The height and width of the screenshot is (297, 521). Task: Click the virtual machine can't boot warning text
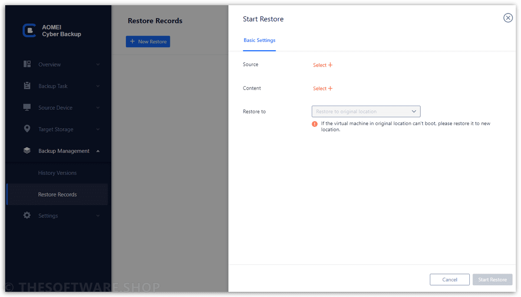point(406,126)
